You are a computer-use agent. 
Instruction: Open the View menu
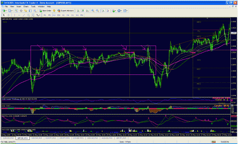click(12, 7)
